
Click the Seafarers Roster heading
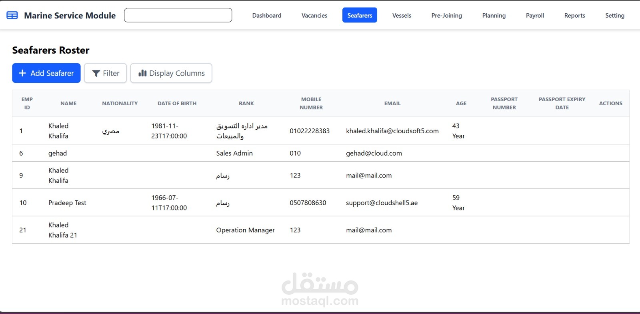[x=51, y=50]
